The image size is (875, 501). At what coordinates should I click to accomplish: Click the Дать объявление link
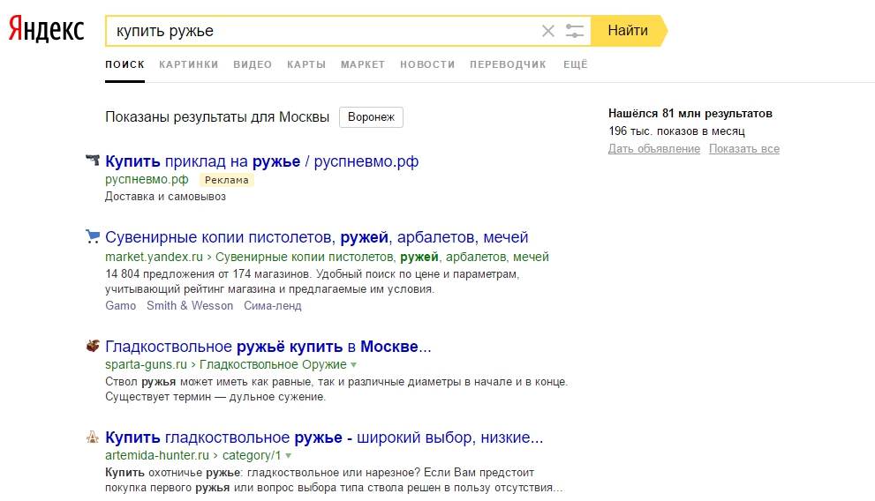pos(654,149)
